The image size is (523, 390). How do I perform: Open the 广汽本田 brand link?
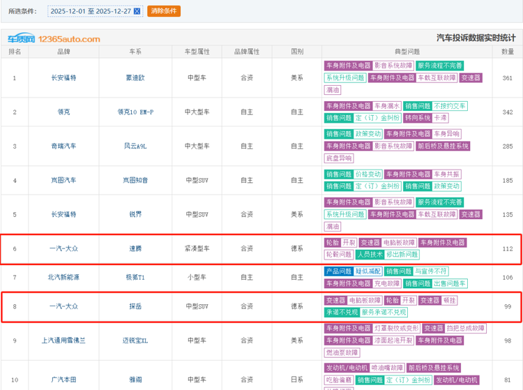(x=63, y=380)
